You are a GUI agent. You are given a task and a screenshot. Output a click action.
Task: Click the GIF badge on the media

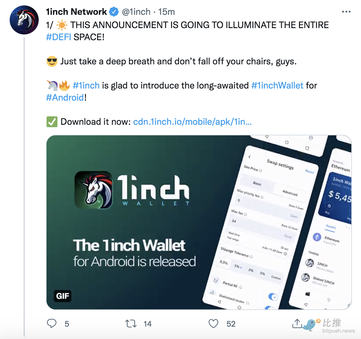[63, 296]
